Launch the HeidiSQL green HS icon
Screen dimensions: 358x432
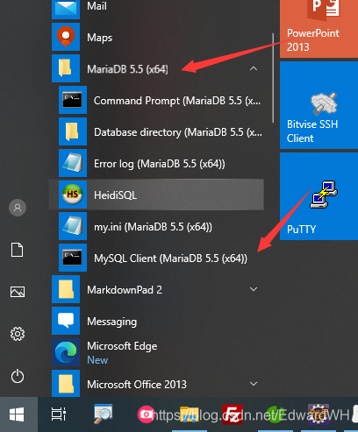[x=73, y=195]
